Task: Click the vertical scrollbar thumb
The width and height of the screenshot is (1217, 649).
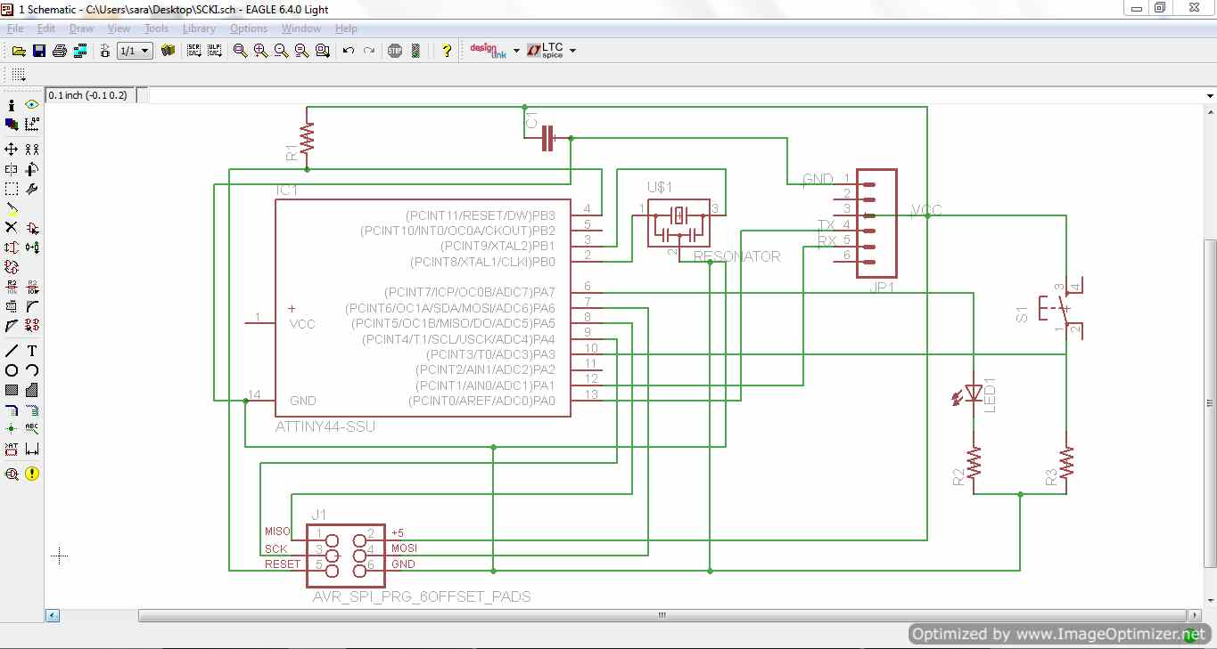Action: pyautogui.click(x=1210, y=403)
